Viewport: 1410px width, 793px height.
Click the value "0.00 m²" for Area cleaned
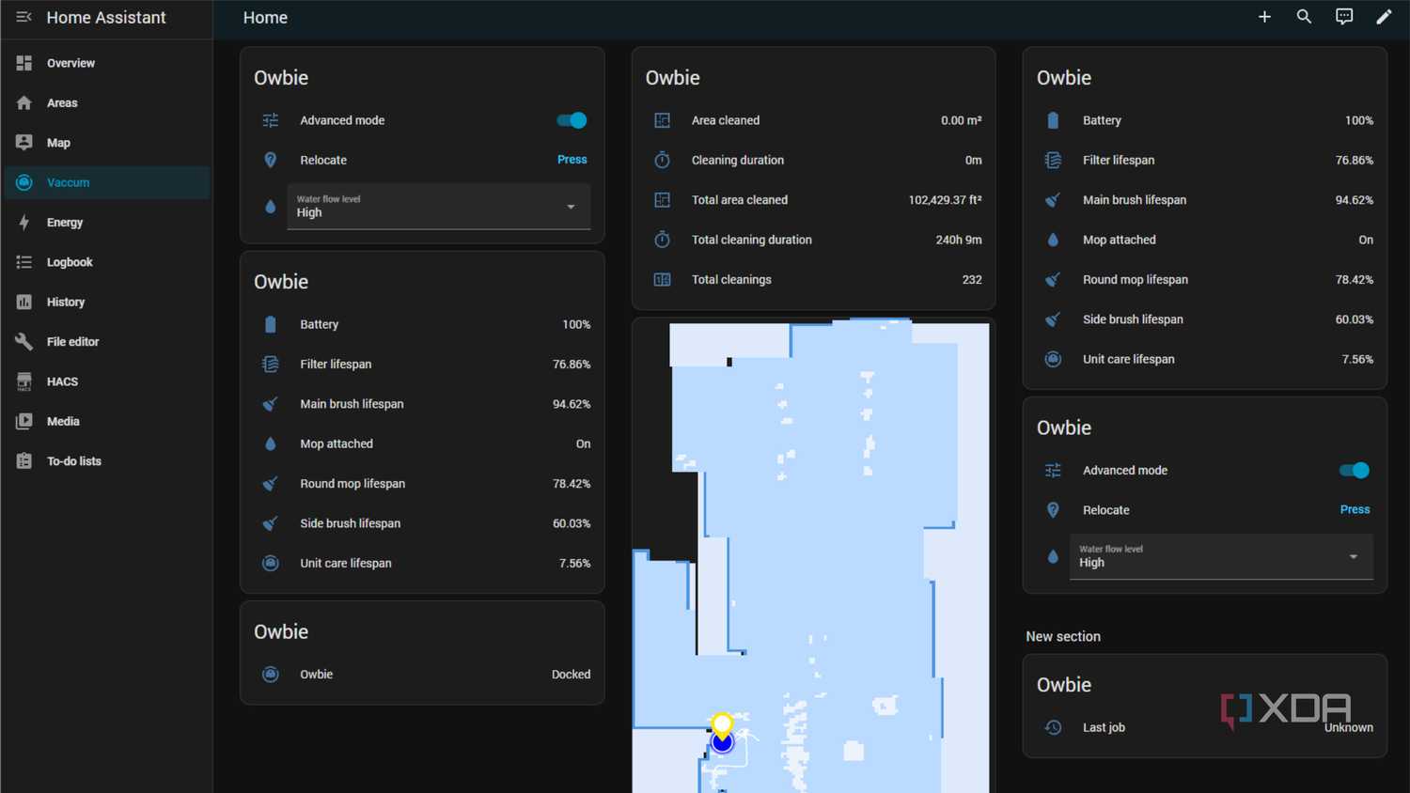(962, 120)
